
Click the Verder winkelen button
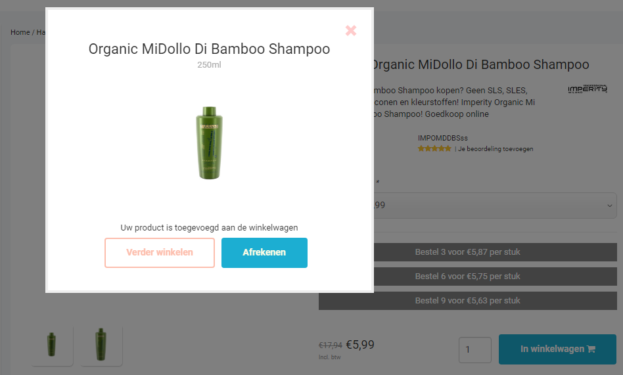(x=160, y=253)
